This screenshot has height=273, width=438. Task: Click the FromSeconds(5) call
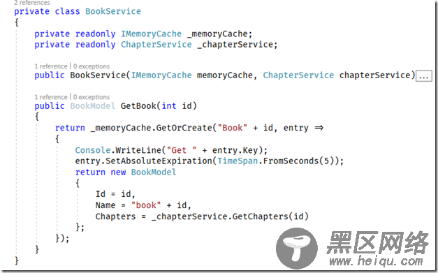298,161
